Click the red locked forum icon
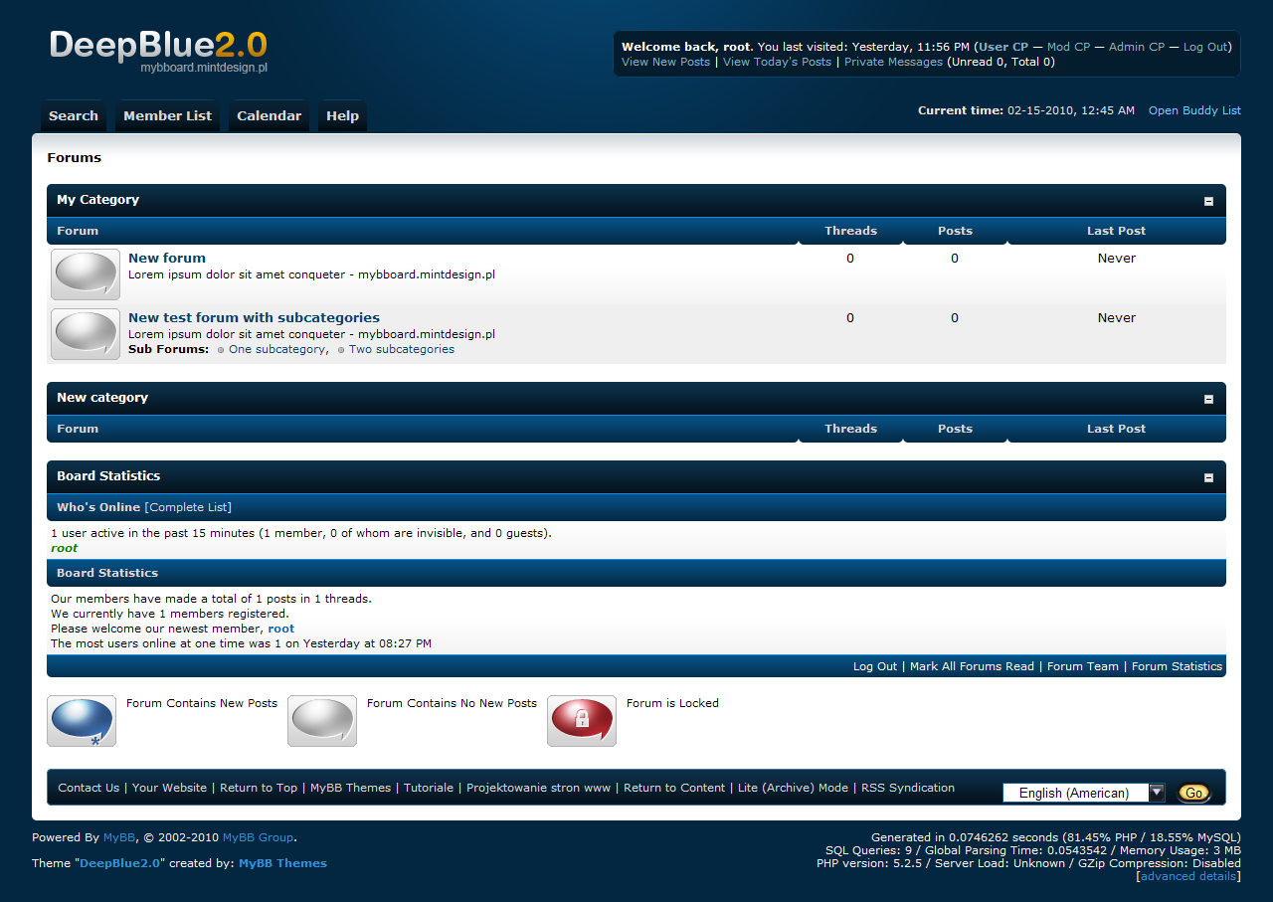 (x=582, y=721)
